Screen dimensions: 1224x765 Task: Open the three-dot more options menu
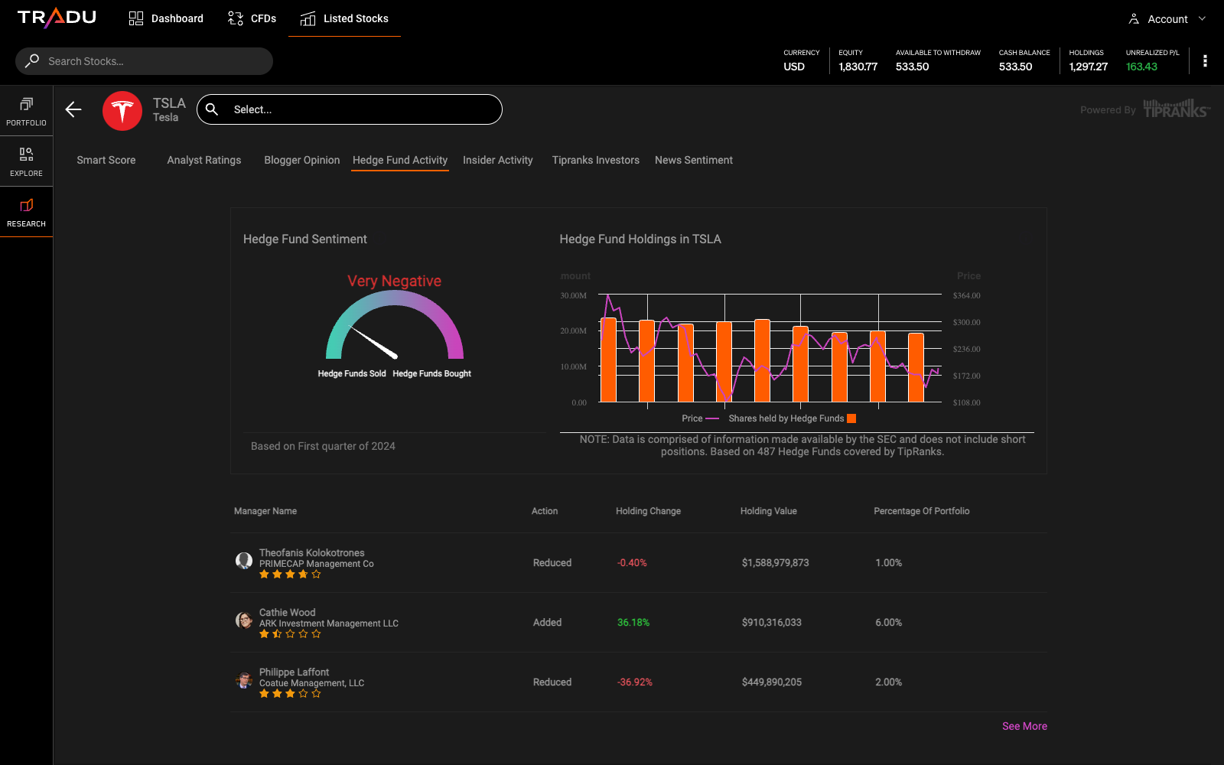coord(1205,61)
